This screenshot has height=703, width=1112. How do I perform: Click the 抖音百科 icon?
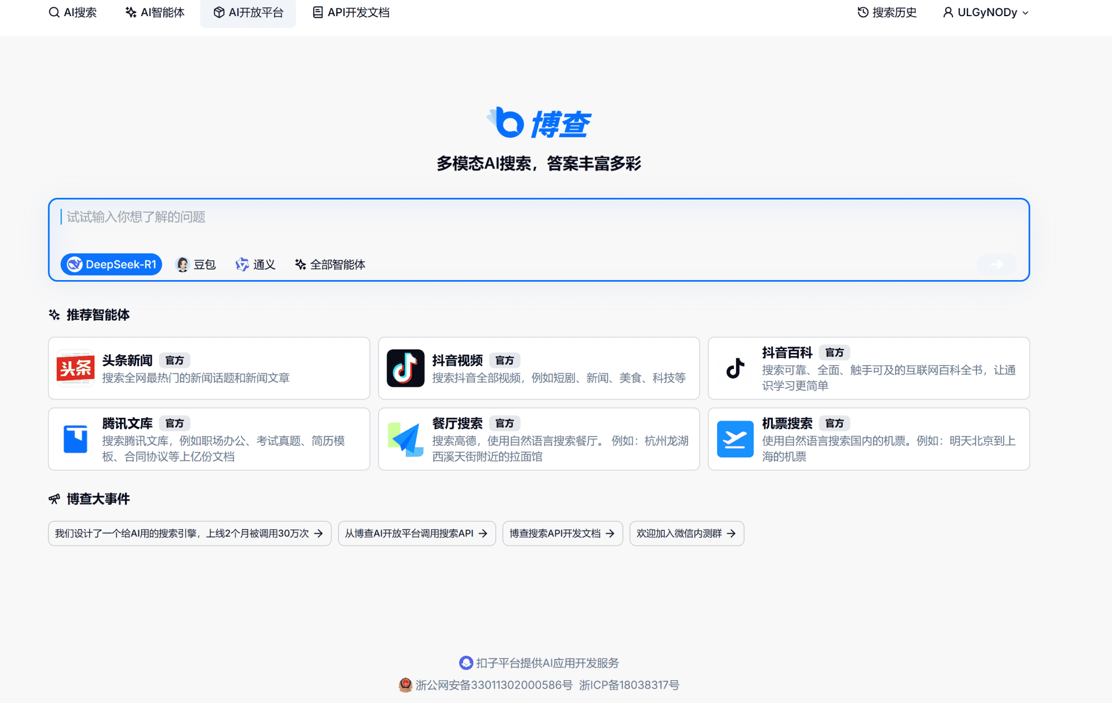click(735, 368)
